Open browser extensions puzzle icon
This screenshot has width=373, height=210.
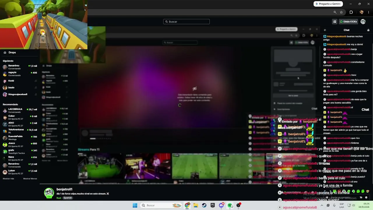(x=351, y=12)
